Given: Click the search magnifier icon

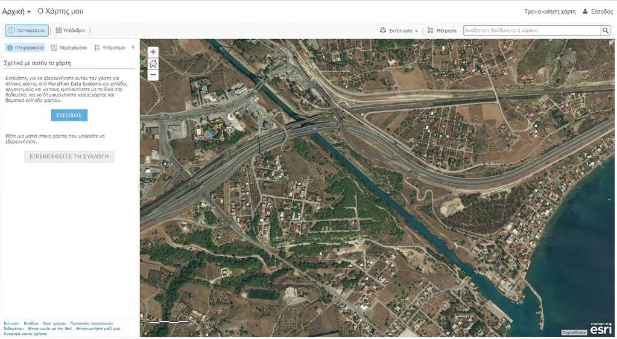Looking at the screenshot, I should (605, 30).
